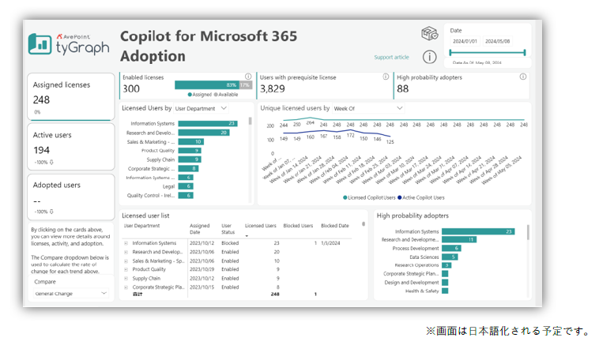Open the Support article link
The height and width of the screenshot is (345, 599).
(391, 58)
